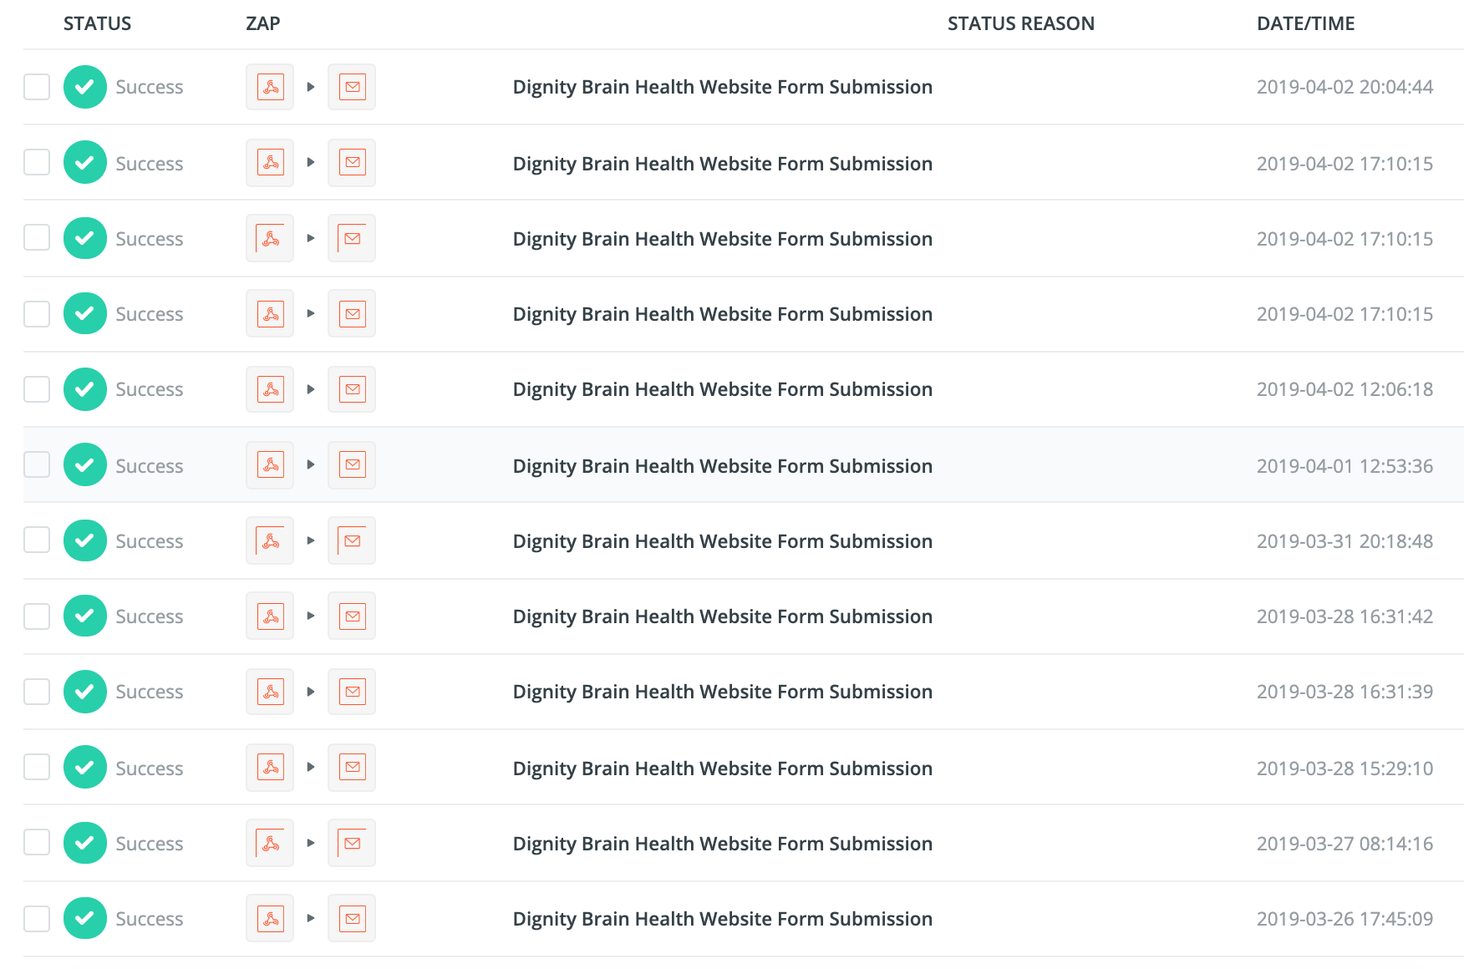This screenshot has width=1464, height=969.
Task: Click webhook icon in 2019-03-27 08:14:16 row
Action: [270, 843]
